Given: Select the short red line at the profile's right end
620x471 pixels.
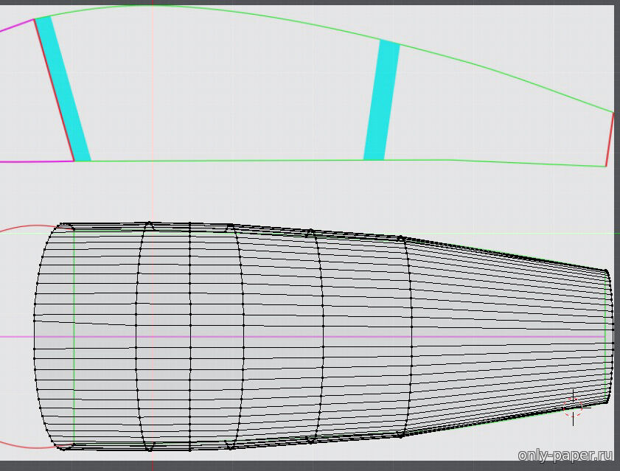Looking at the screenshot, I should [x=610, y=139].
